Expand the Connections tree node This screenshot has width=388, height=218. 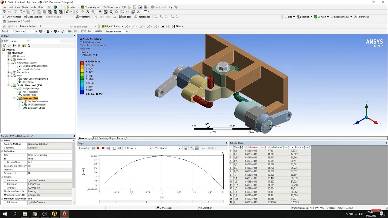pyautogui.click(x=8, y=72)
